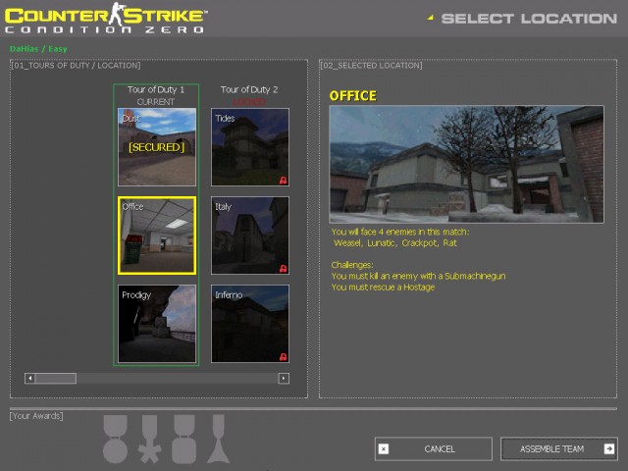Click the locked Inferno map thumbnail
The height and width of the screenshot is (471, 628).
[250, 324]
